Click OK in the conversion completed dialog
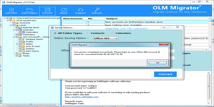The width and height of the screenshot is (214, 107). (x=158, y=63)
